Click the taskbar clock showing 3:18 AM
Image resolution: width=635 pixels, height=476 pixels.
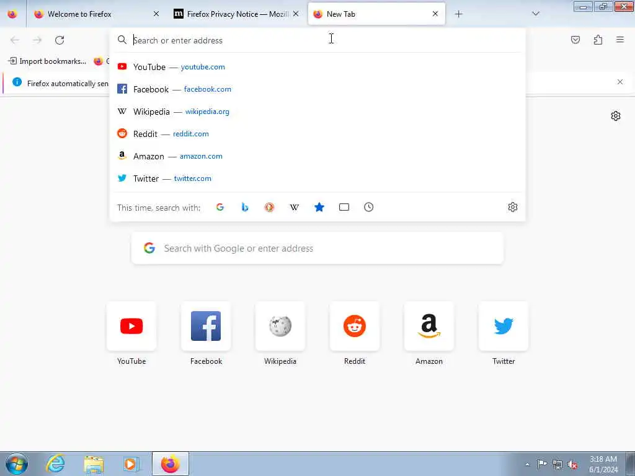point(603,464)
